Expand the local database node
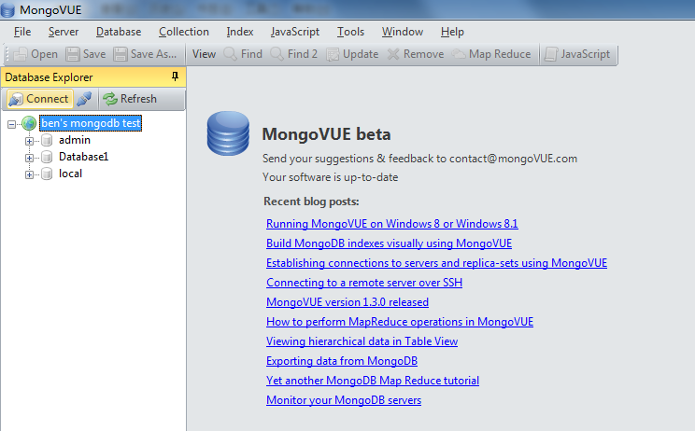 pyautogui.click(x=29, y=174)
